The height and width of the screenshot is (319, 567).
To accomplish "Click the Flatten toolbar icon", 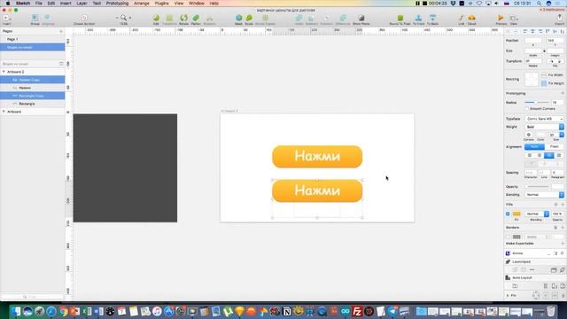I will (x=196, y=19).
